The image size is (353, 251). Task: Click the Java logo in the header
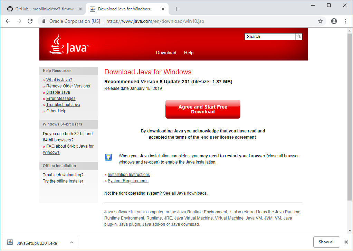69,45
